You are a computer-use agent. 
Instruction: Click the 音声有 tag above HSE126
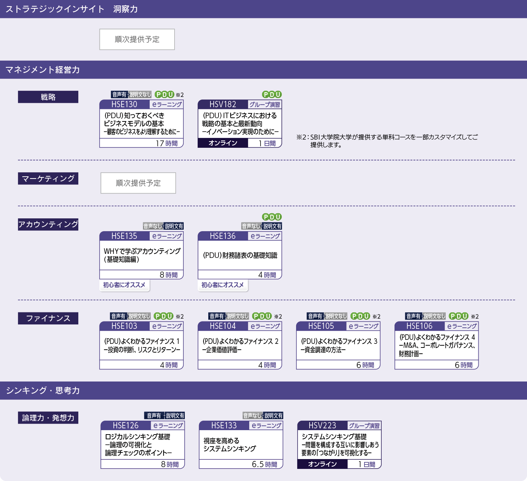[x=154, y=416]
